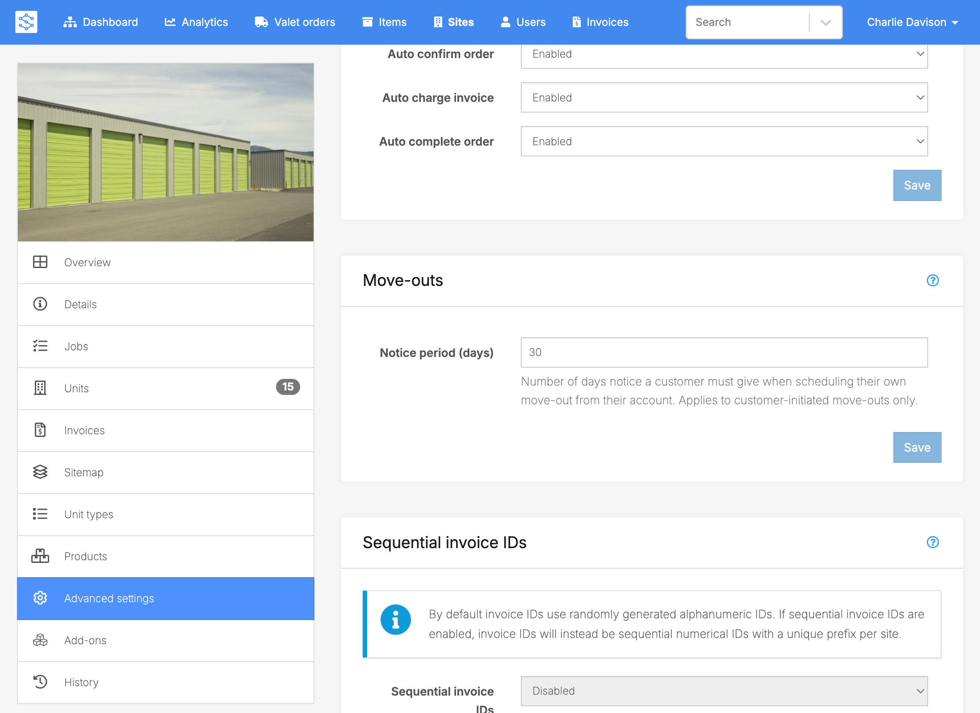Open the Details sidebar page
980x713 pixels.
coord(166,304)
